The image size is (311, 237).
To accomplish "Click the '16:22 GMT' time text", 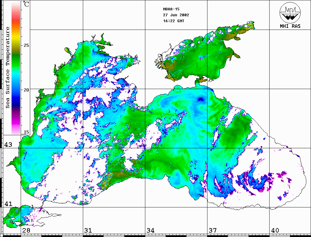I will 173,21.
